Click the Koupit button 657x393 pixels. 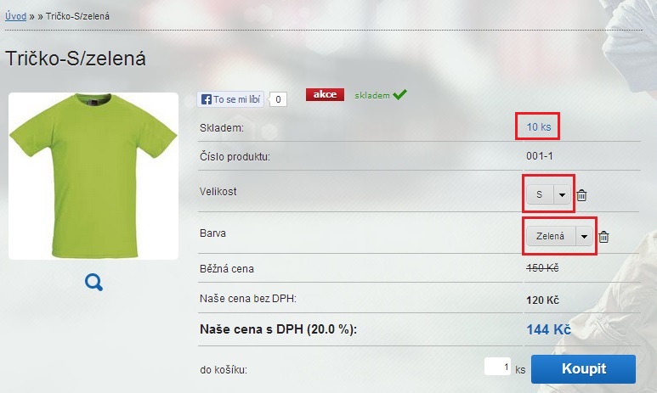(x=583, y=368)
